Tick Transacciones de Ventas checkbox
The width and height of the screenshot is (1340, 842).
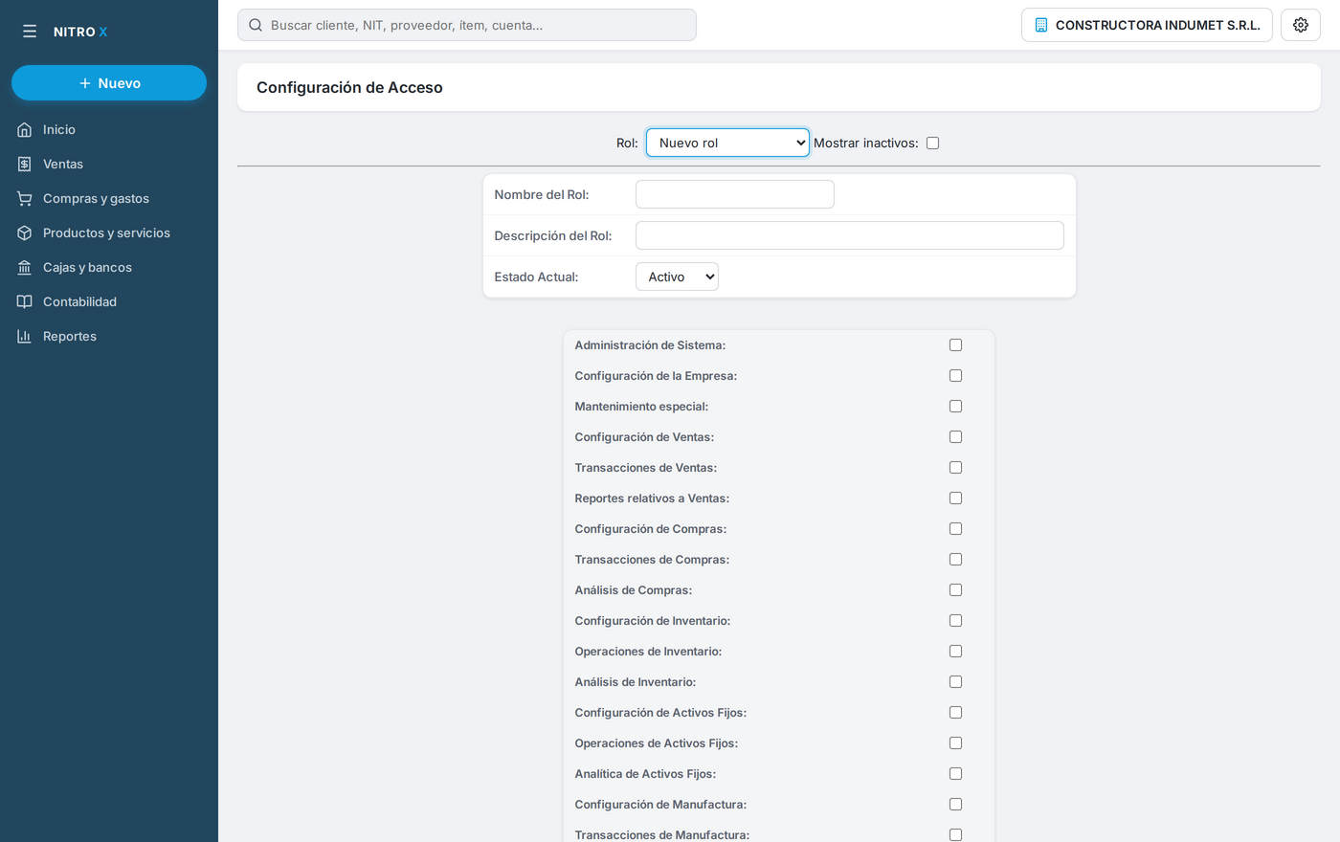955,467
